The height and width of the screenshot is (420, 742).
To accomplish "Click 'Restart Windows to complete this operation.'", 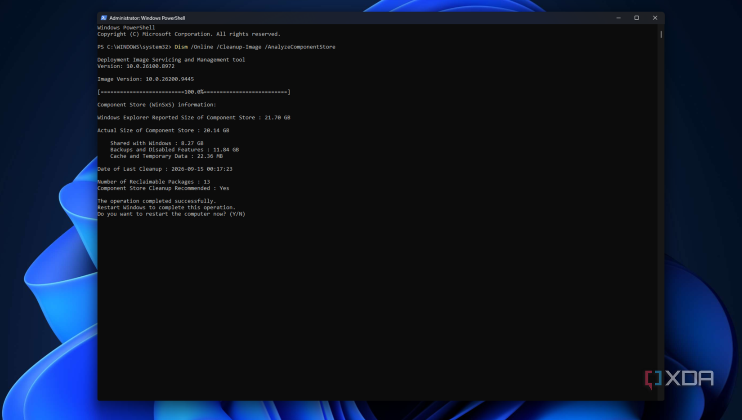I will [x=166, y=208].
